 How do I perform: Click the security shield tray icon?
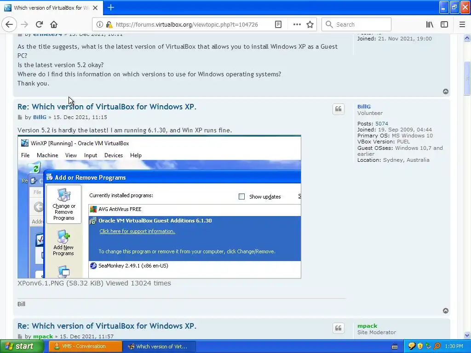(x=420, y=346)
